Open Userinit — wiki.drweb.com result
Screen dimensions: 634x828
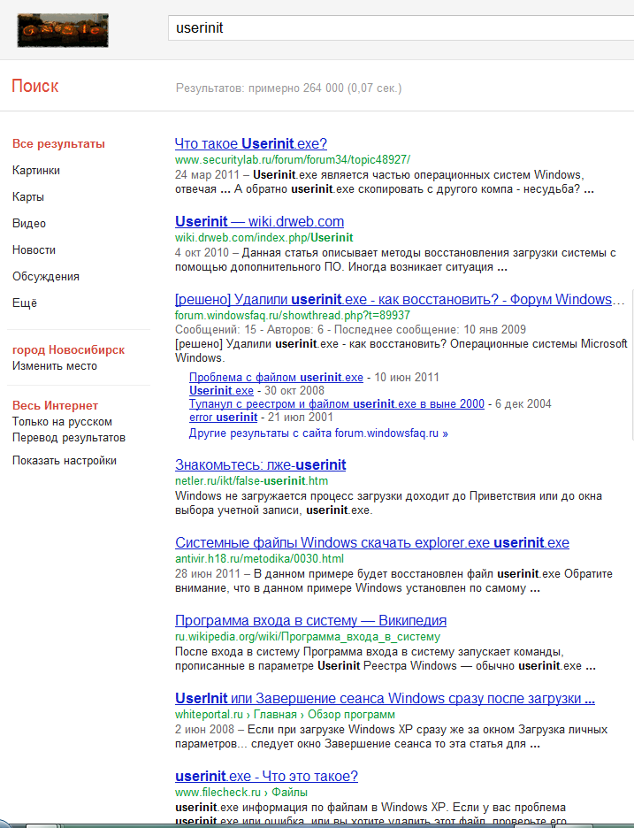[259, 221]
